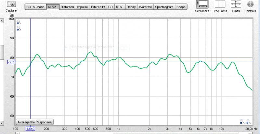Open the Distortion tab
The height and width of the screenshot is (134, 260).
tap(67, 7)
